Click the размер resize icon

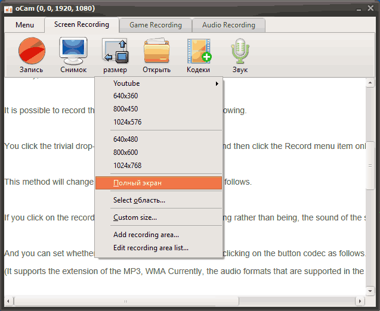[115, 51]
